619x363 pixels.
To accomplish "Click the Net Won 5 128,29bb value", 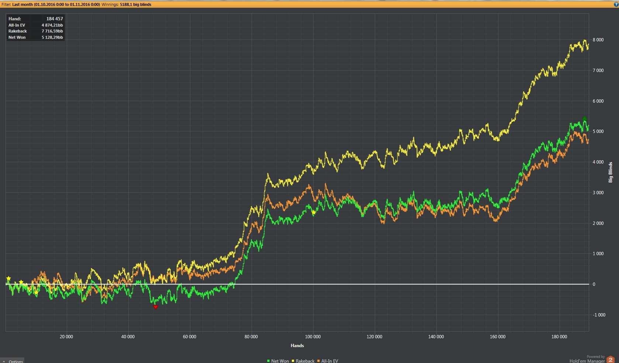I will 52,37.
